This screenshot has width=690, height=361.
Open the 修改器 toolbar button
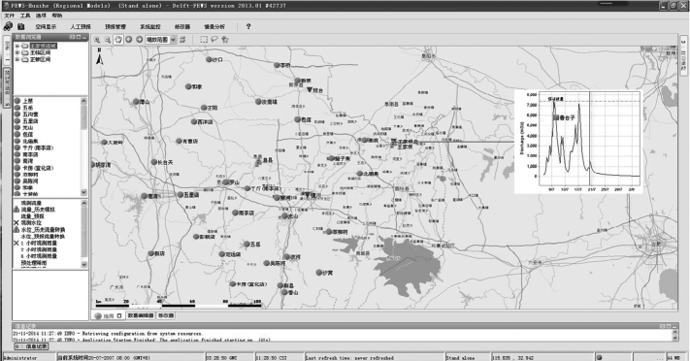pos(182,27)
